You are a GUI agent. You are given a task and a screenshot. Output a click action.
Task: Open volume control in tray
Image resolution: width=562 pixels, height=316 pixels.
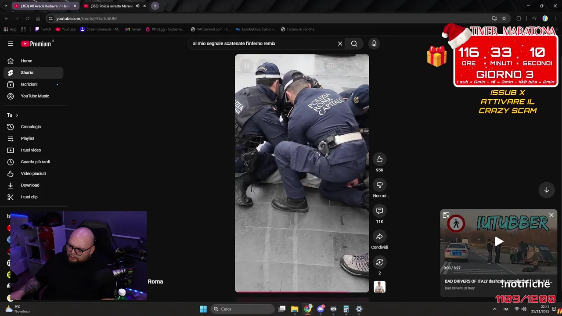click(x=524, y=309)
